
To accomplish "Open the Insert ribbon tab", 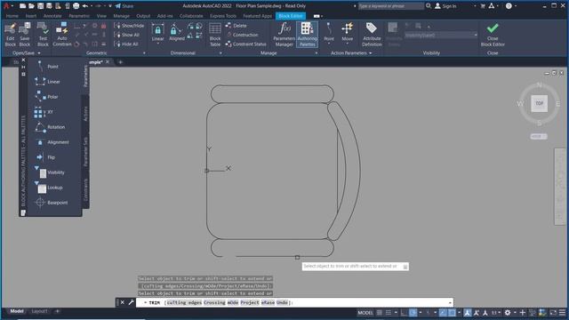I will (x=31, y=16).
